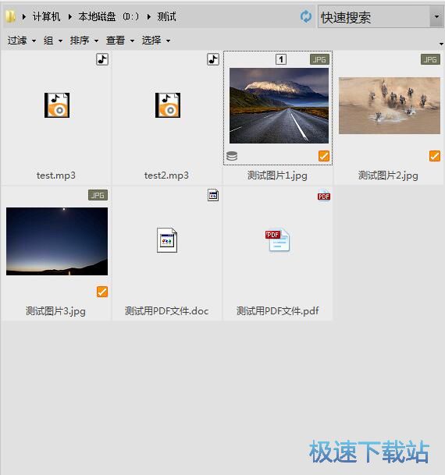Click the file name 测试图片1.jpg
The image size is (445, 475).
pos(277,175)
